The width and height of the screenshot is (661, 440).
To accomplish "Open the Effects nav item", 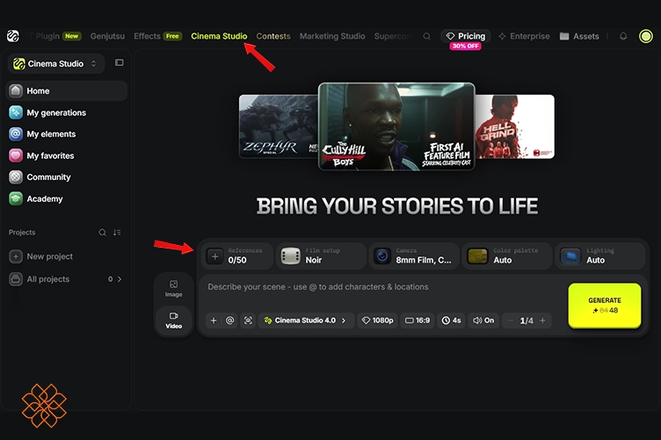I will [157, 36].
